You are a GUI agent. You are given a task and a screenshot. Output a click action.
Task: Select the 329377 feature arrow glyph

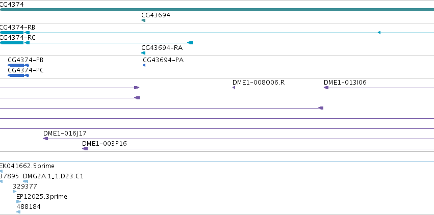tap(15, 192)
